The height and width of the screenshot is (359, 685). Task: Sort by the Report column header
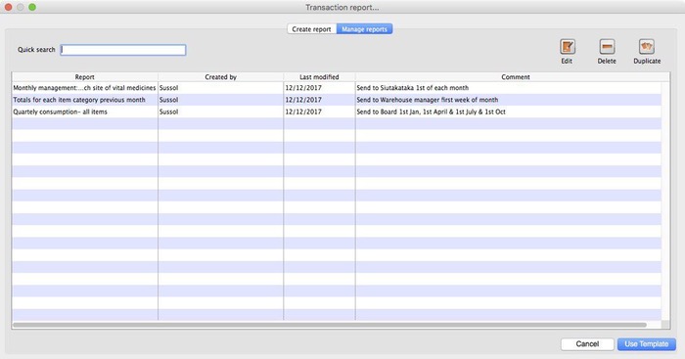(85, 77)
